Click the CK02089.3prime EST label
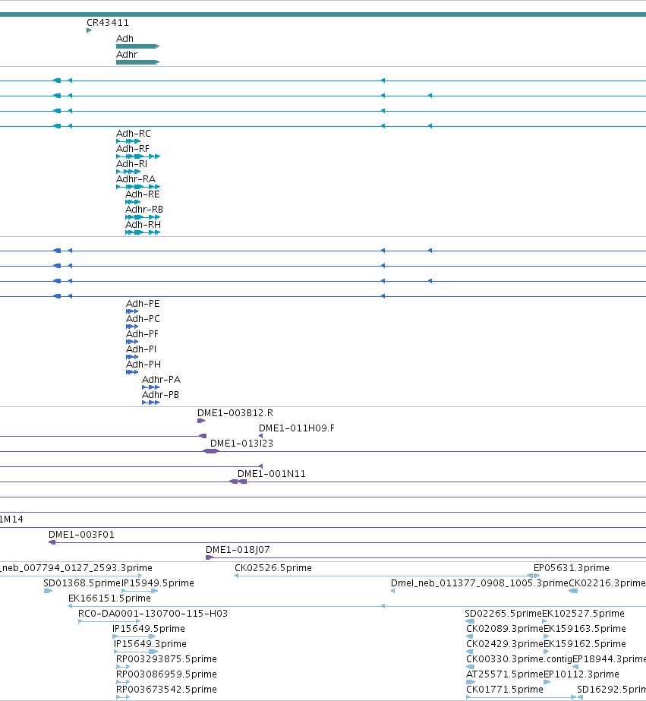 pyautogui.click(x=504, y=629)
